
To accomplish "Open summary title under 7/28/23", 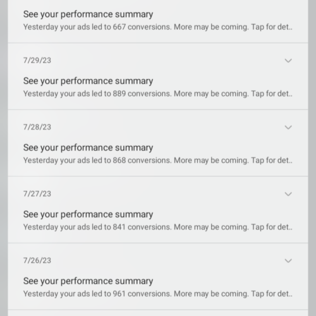I will (x=88, y=148).
